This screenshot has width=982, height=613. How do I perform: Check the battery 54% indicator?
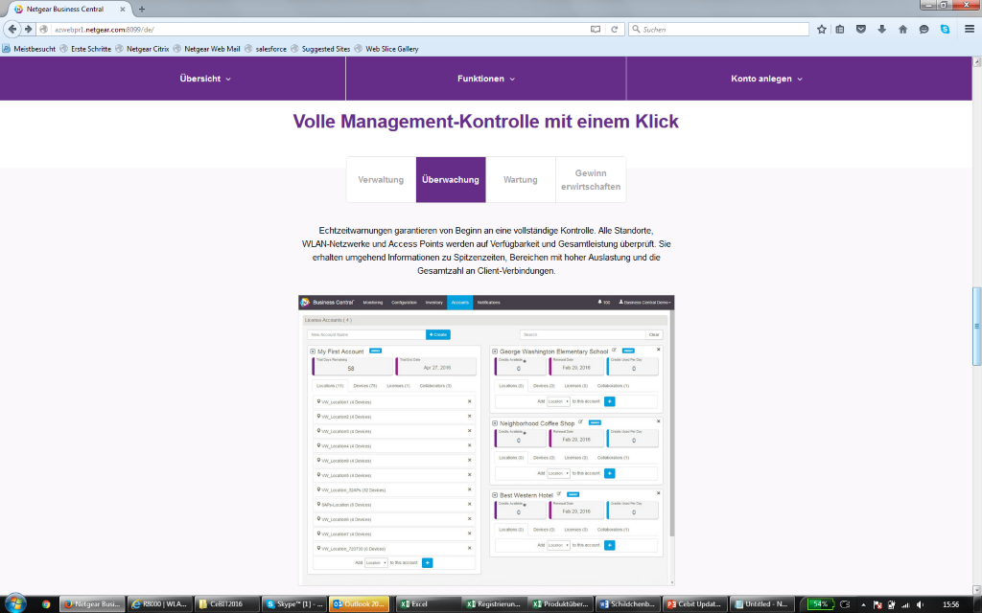821,604
